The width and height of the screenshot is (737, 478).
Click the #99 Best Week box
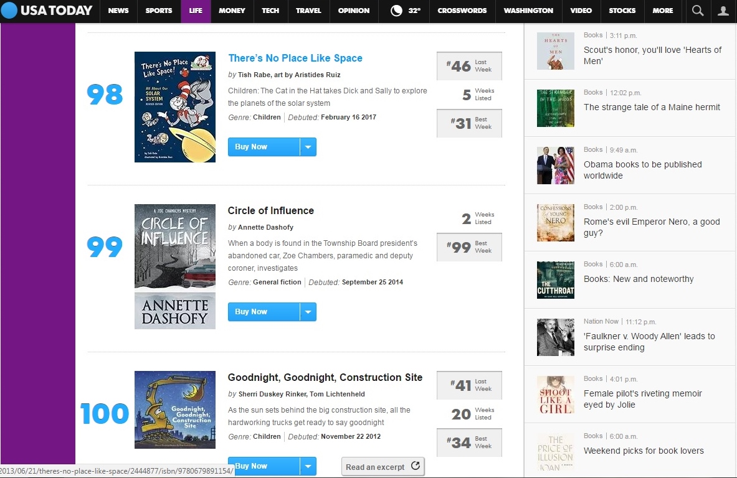pyautogui.click(x=469, y=247)
